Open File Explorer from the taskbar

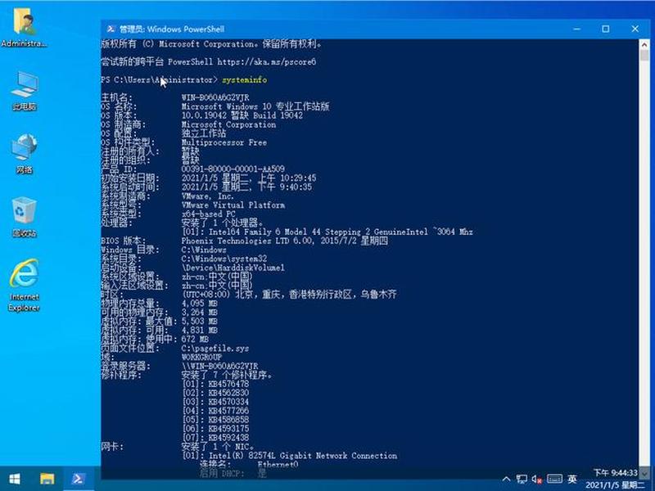click(x=47, y=479)
